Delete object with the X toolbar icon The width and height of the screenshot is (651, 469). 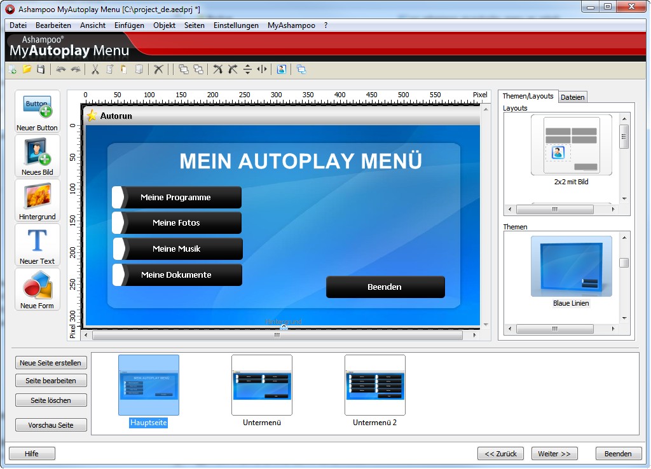(158, 69)
